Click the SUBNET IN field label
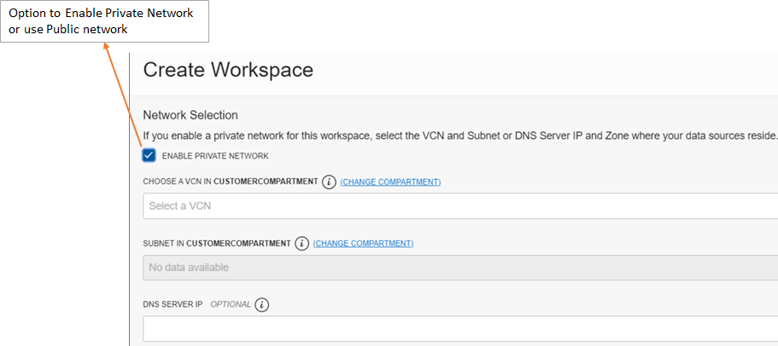The width and height of the screenshot is (778, 346). tap(162, 244)
